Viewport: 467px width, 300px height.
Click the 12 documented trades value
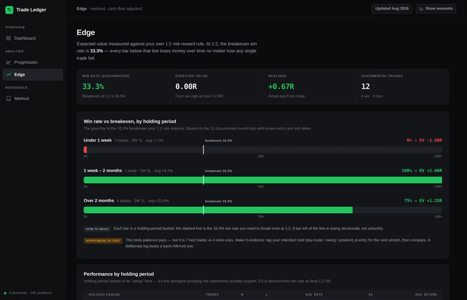tap(366, 87)
